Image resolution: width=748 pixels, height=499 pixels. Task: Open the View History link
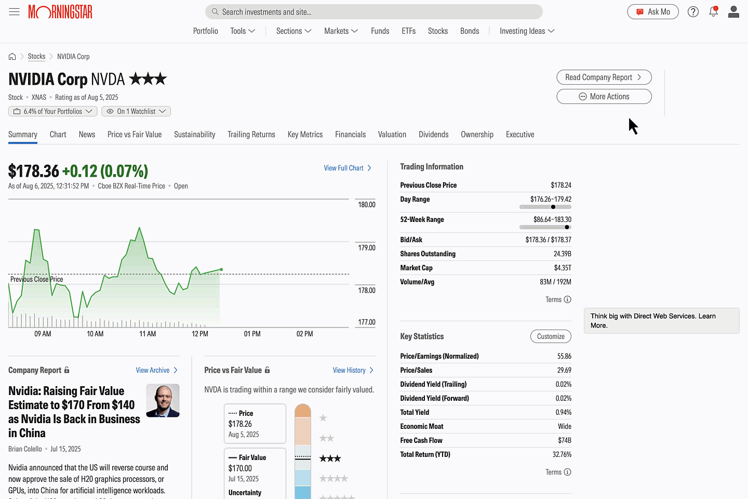(353, 370)
